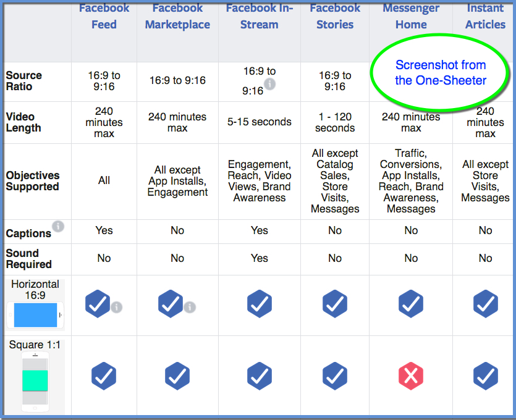This screenshot has height=420, width=516.
Task: Click 'Engagement, Reach, Video Views, Brand Awareness' cell
Action: coord(260,181)
